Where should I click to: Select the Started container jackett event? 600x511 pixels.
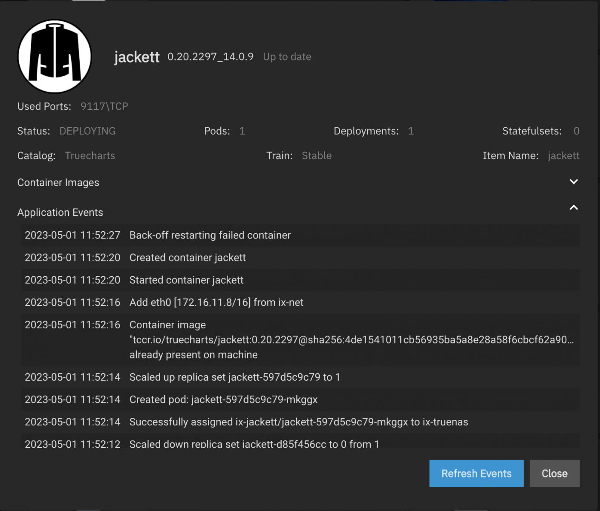pyautogui.click(x=300, y=280)
